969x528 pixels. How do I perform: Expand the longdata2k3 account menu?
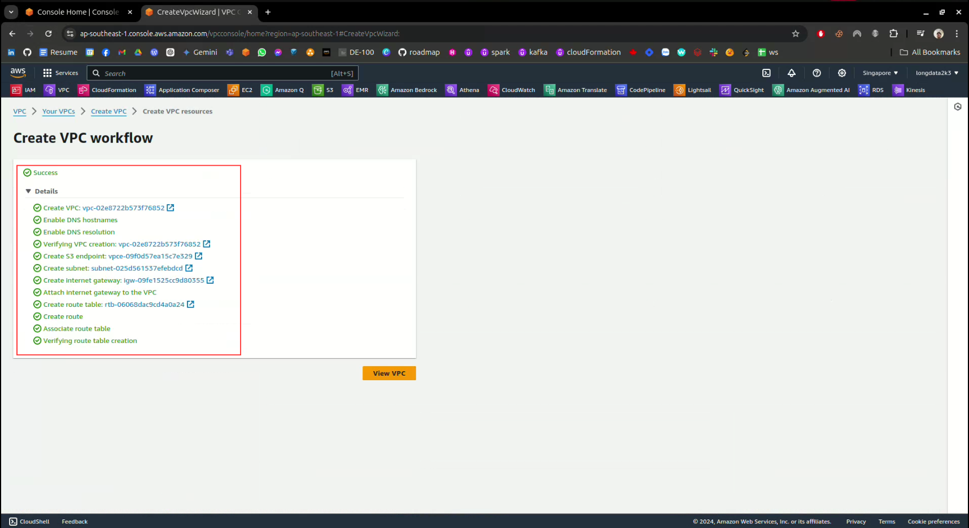click(x=937, y=73)
